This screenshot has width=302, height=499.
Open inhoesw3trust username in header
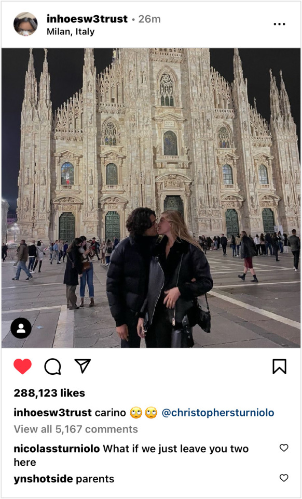(x=87, y=19)
